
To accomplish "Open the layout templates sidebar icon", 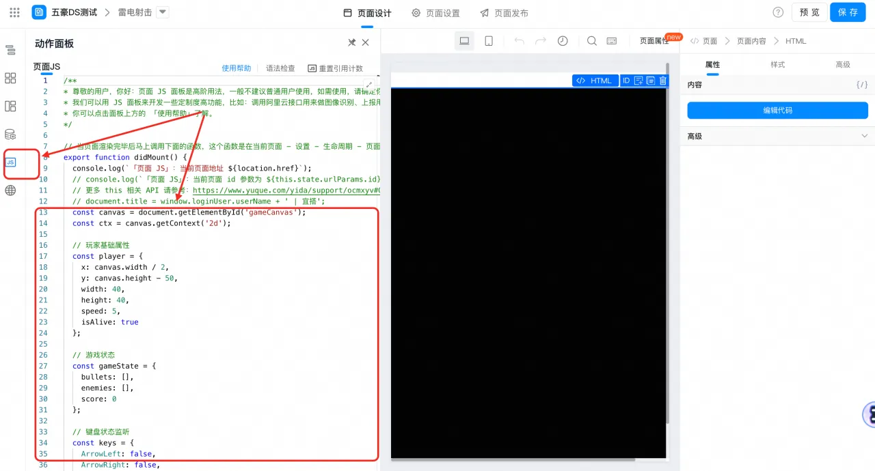I will coord(10,106).
